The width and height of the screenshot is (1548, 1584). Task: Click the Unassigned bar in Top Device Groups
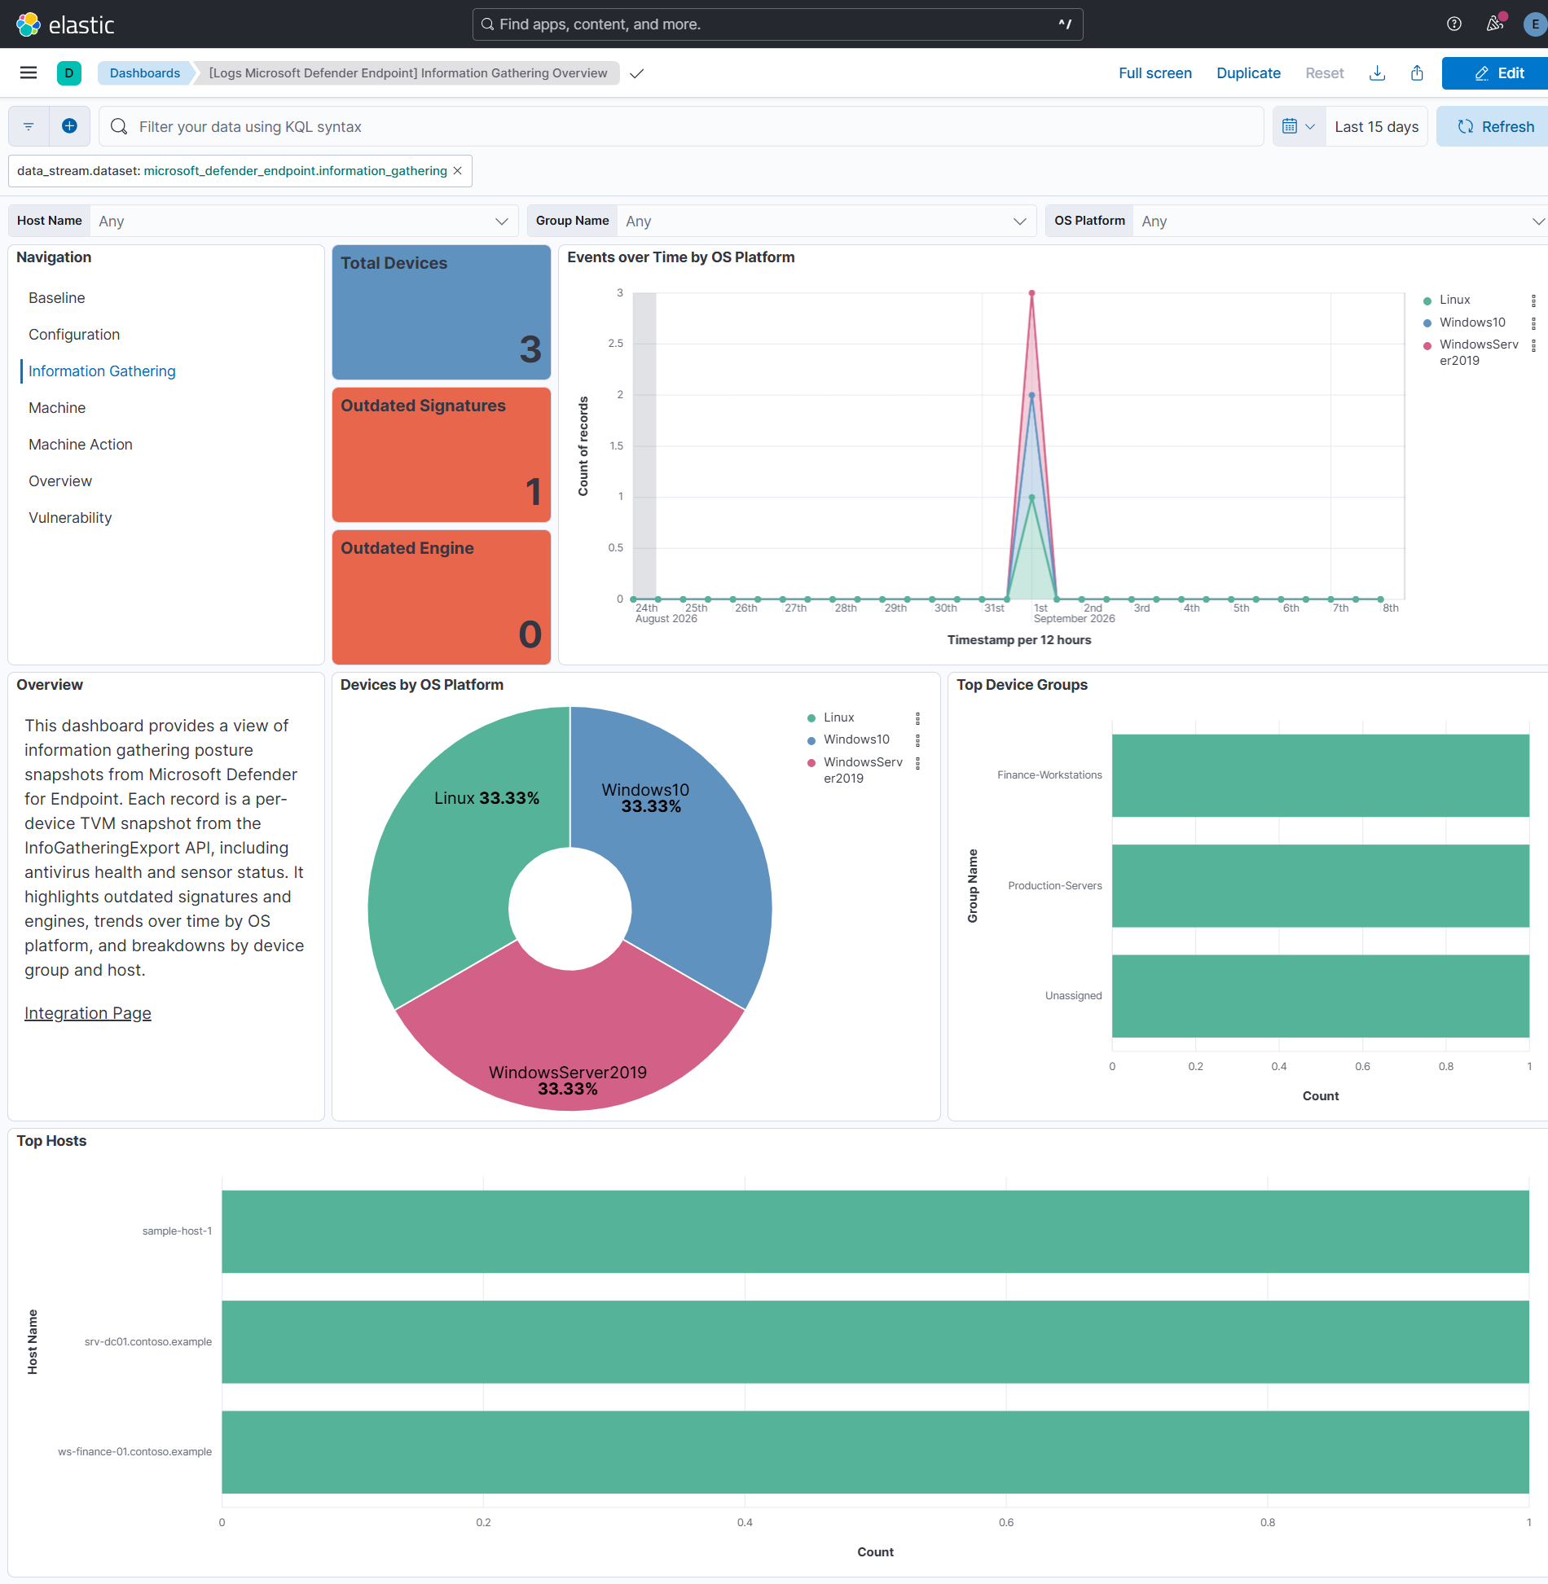[x=1321, y=996]
